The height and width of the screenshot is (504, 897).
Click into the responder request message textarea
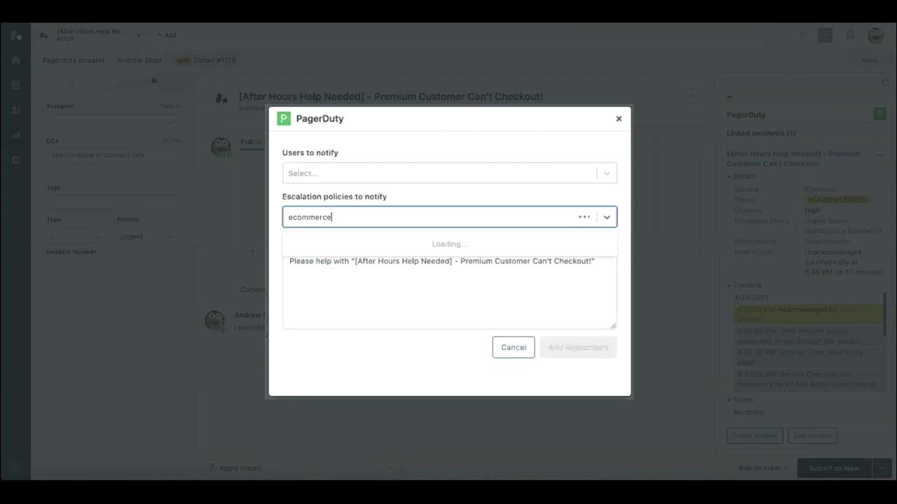click(449, 291)
